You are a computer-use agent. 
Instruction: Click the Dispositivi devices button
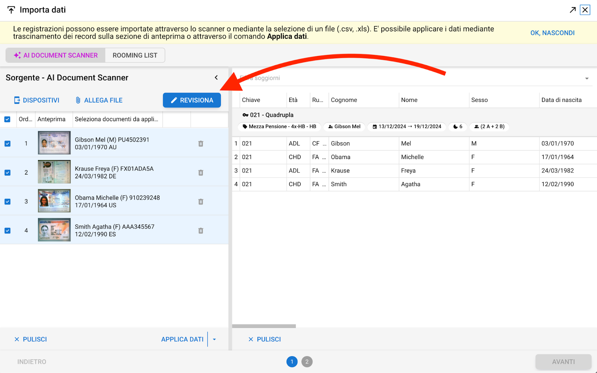[37, 100]
